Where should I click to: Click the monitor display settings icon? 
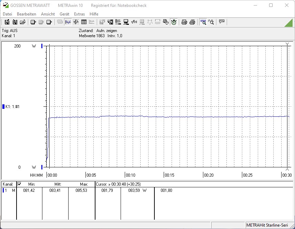pos(126,22)
